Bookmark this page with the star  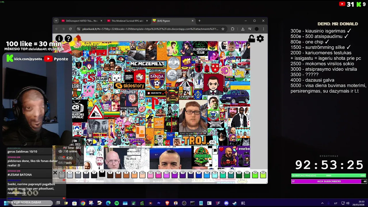pos(223,29)
